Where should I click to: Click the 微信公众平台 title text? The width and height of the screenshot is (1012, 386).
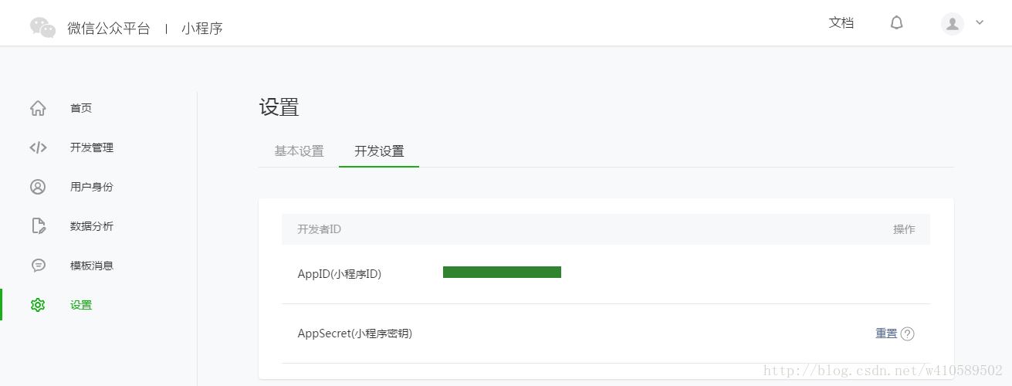[109, 29]
